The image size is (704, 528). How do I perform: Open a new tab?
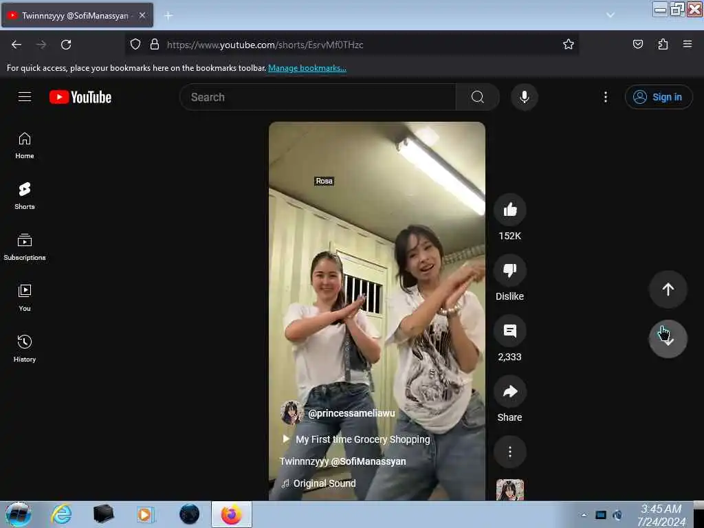point(168,16)
